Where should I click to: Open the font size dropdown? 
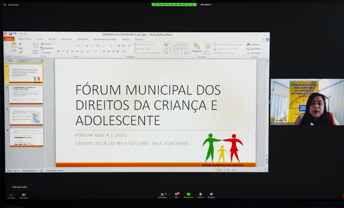tap(83, 46)
